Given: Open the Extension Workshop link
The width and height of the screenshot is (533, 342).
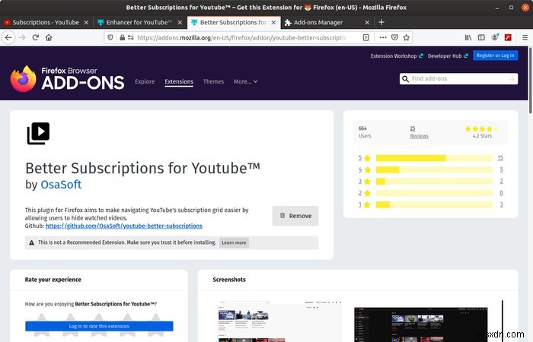Looking at the screenshot, I should (397, 56).
